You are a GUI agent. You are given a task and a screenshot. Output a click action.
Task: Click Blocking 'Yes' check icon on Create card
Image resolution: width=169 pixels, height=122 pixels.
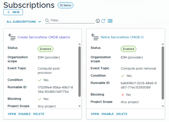tap(40, 99)
